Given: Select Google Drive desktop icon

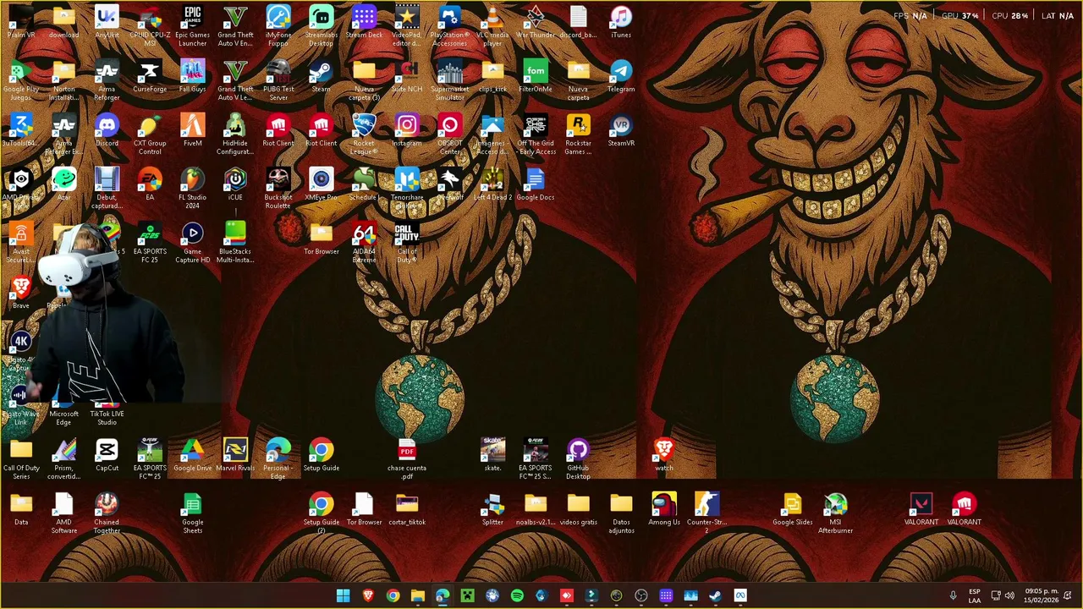Looking at the screenshot, I should point(193,456).
